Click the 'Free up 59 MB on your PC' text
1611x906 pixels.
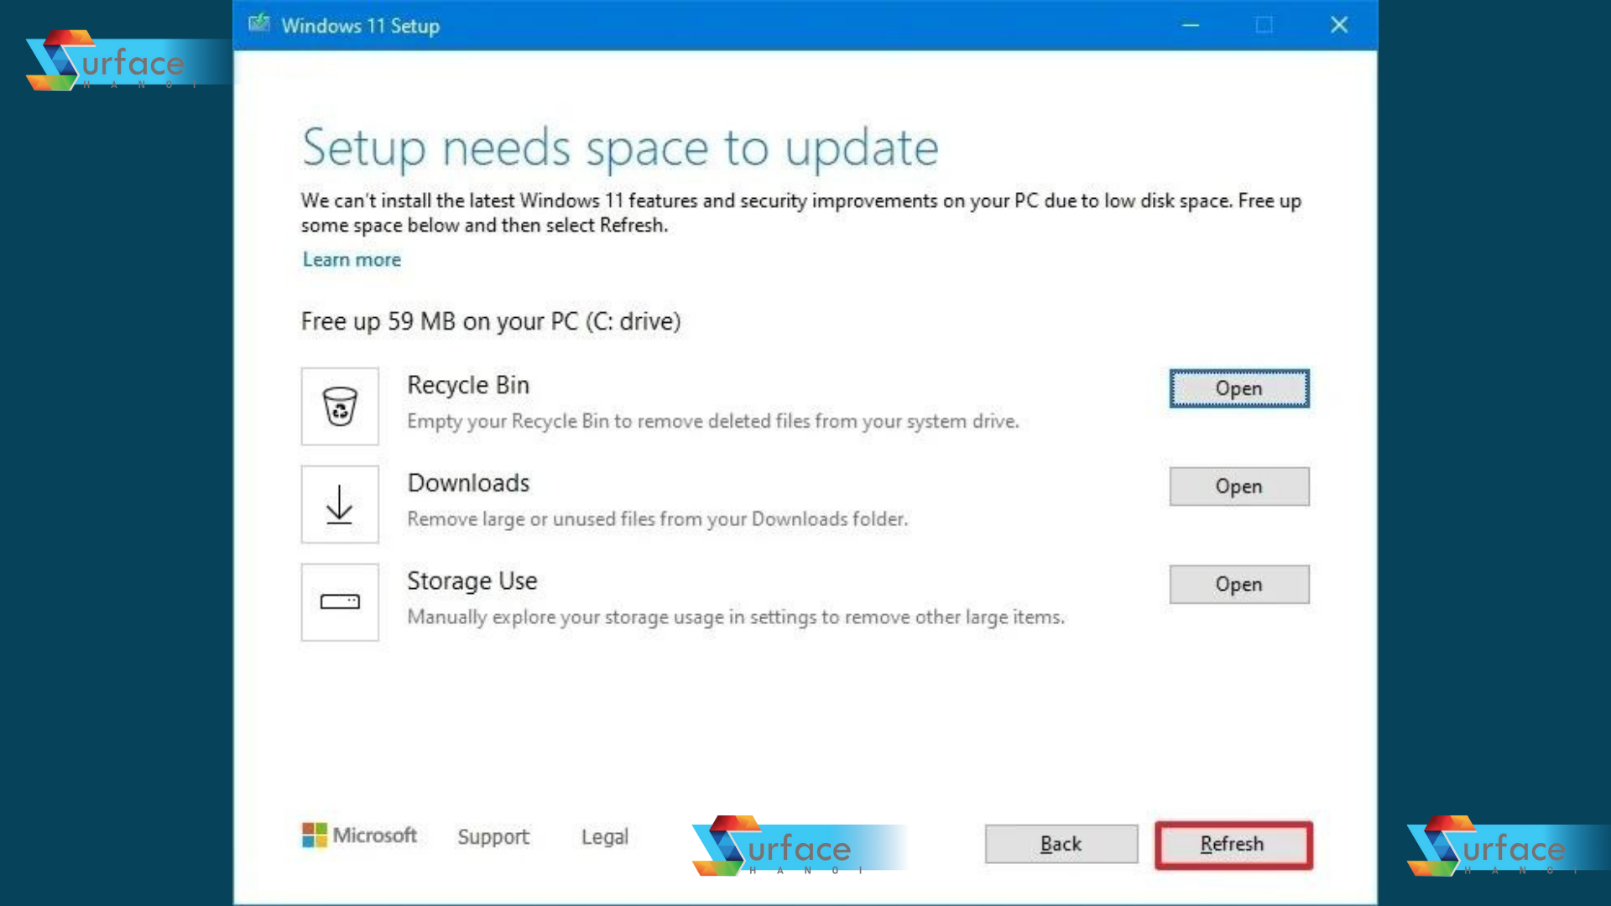491,321
